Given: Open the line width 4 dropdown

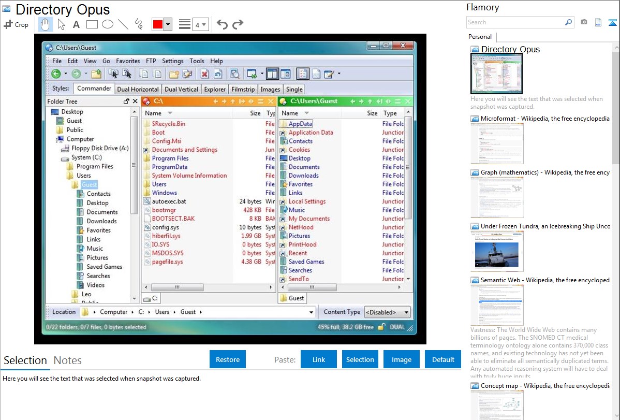Looking at the screenshot, I should [x=200, y=25].
